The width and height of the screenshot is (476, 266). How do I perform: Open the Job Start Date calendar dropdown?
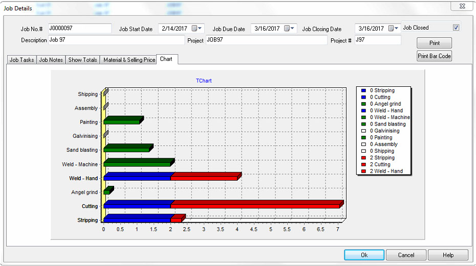(x=198, y=29)
